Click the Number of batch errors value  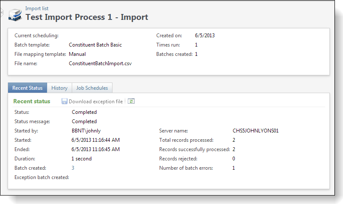pyautogui.click(x=233, y=168)
